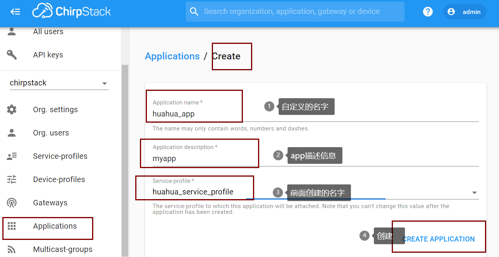
Task: Click the Org. settings gear icon
Action: (x=12, y=109)
